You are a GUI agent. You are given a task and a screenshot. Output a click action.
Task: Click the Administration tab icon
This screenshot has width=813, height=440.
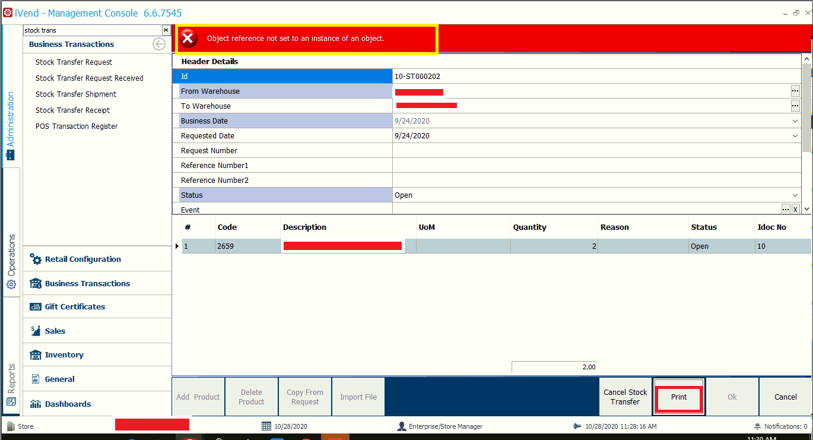tap(10, 155)
